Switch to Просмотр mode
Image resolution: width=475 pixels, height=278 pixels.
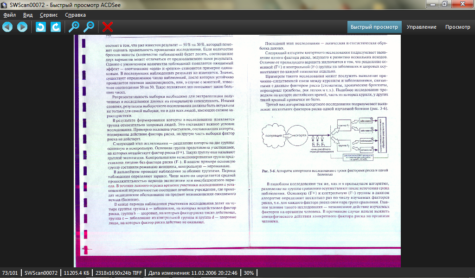(458, 27)
